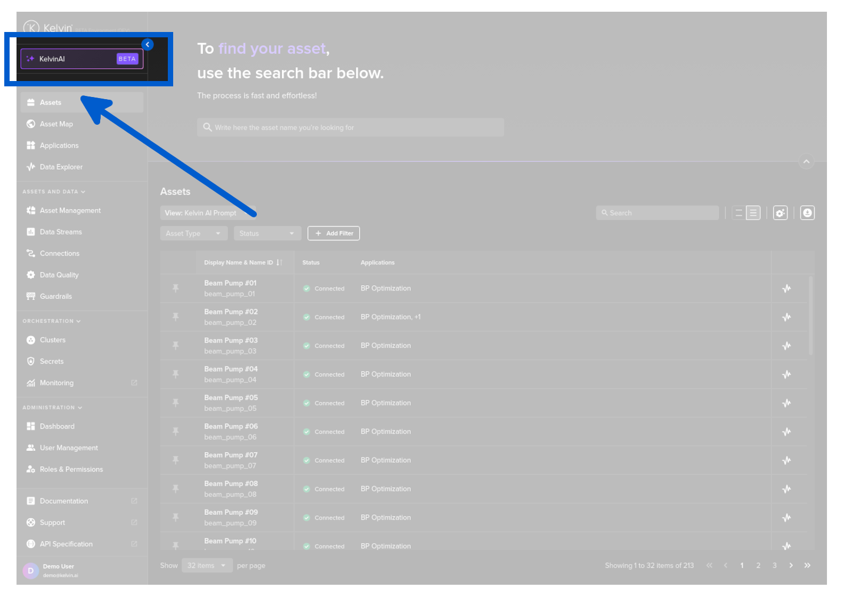The image size is (844, 597).
Task: Expand the Asset Type filter dropdown
Action: click(193, 233)
